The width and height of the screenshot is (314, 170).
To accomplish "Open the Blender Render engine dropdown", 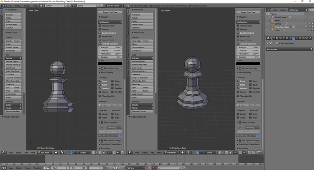I will tap(115, 5).
